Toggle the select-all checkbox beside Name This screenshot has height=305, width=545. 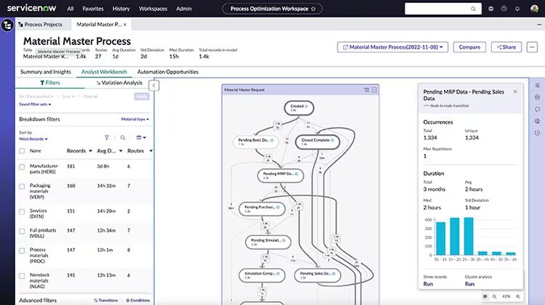click(x=22, y=151)
